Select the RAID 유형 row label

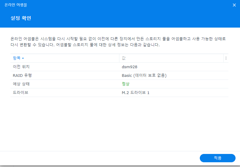click(x=22, y=75)
